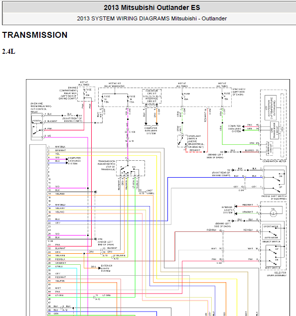Select pin 41 YEL/PNK wire label
The height and width of the screenshot is (316, 296).
[x=60, y=281]
